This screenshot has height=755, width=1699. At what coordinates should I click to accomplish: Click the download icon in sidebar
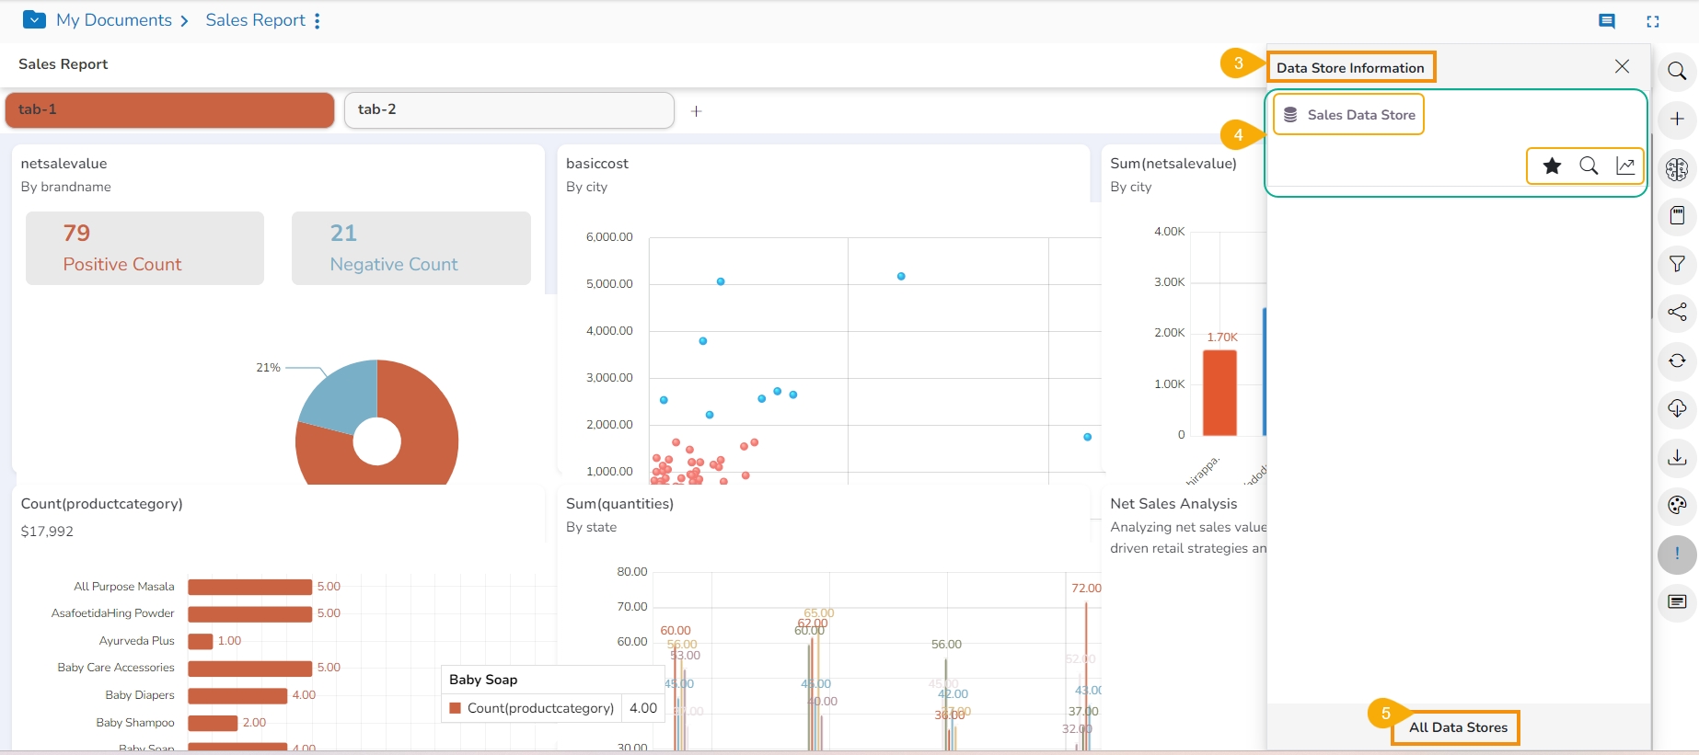(x=1677, y=457)
